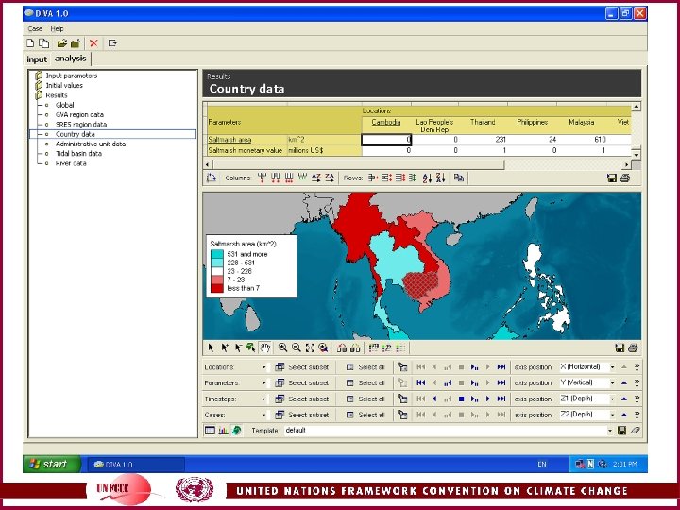Image resolution: width=680 pixels, height=510 pixels.
Task: Jump to first Parameter with the skip-start button
Action: (x=420, y=383)
